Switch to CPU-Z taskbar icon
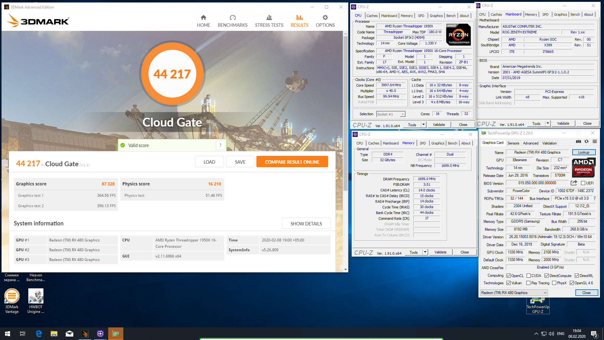The width and height of the screenshot is (604, 340). pyautogui.click(x=100, y=334)
